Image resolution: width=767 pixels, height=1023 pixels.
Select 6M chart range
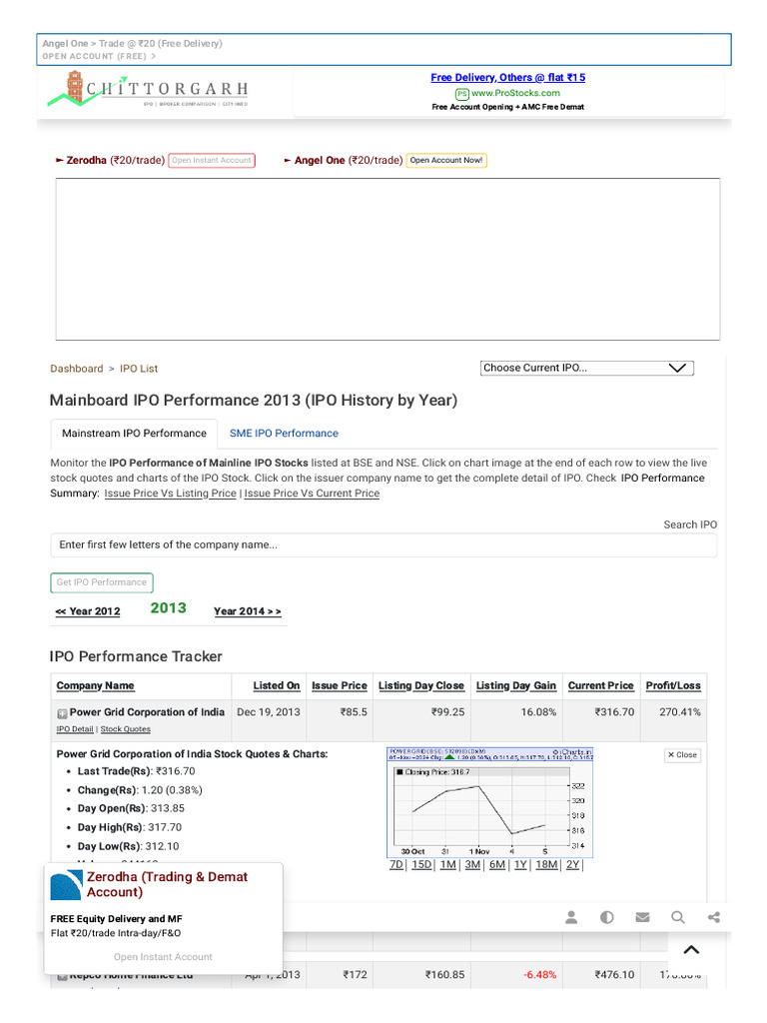point(497,864)
